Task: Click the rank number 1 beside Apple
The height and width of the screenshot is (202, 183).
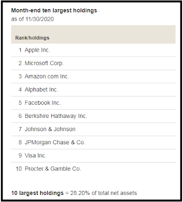Action: [x=20, y=50]
